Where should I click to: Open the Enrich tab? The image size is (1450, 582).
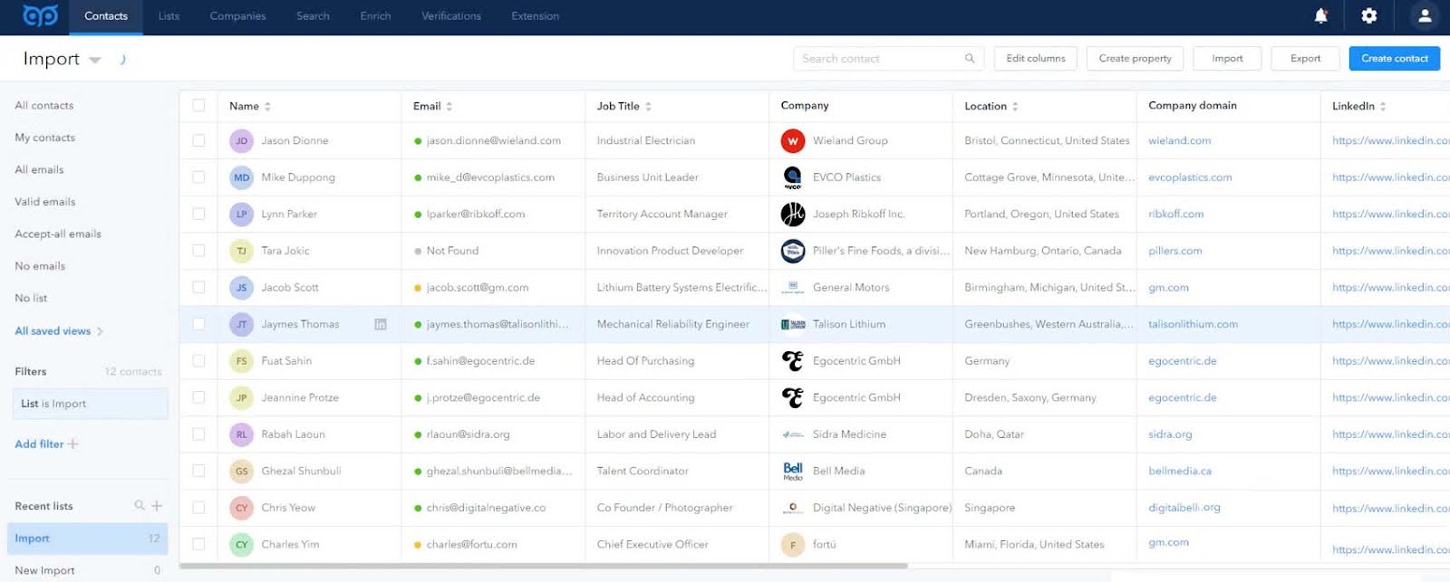[x=375, y=16]
